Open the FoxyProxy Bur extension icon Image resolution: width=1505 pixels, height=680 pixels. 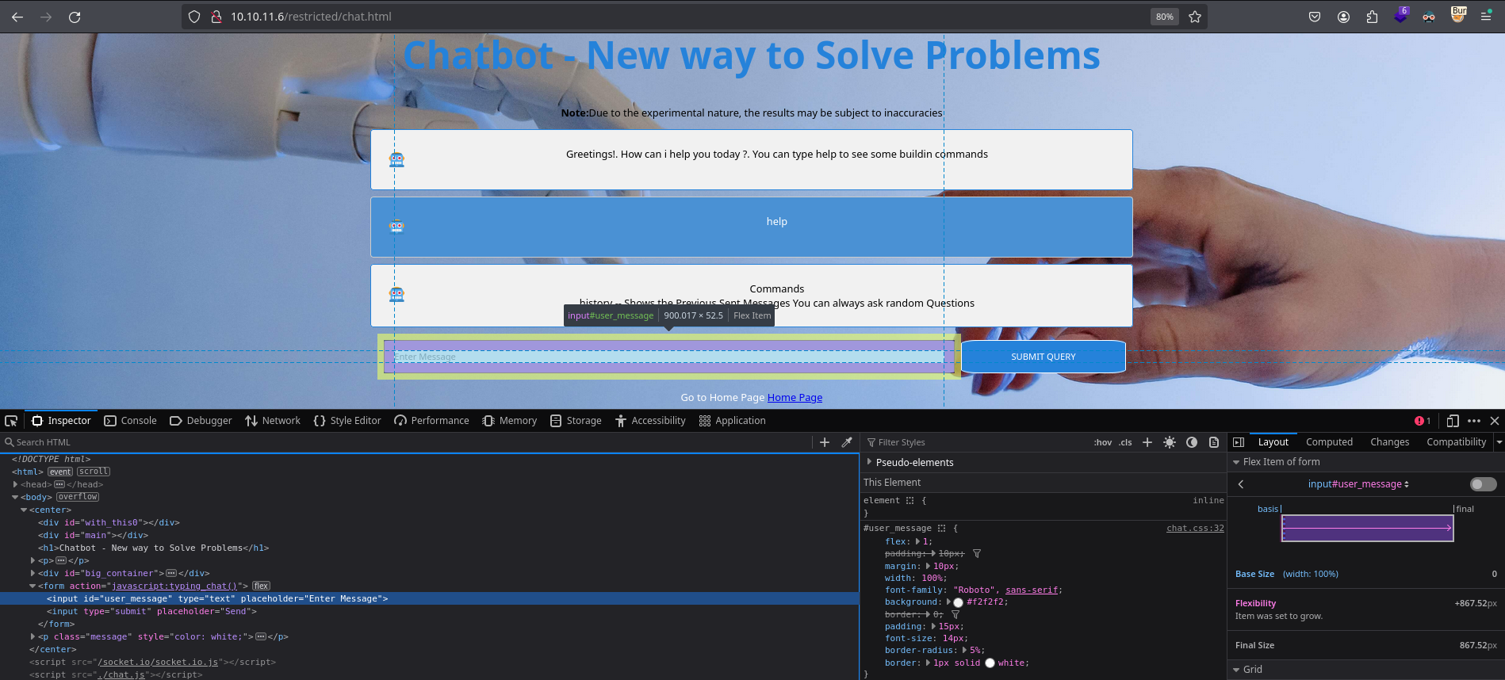1457,15
